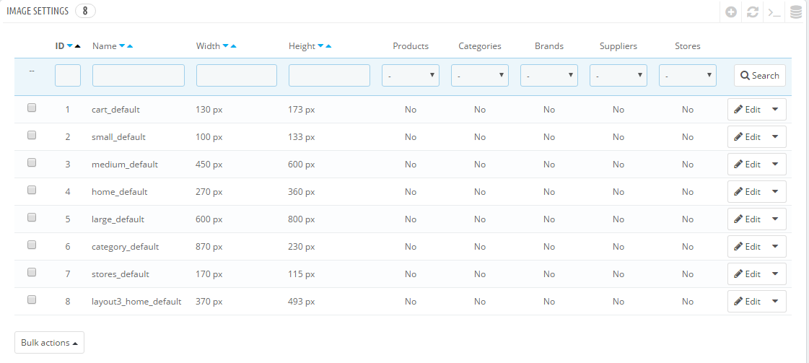The width and height of the screenshot is (809, 363).
Task: Click the Search button
Action: coord(760,75)
